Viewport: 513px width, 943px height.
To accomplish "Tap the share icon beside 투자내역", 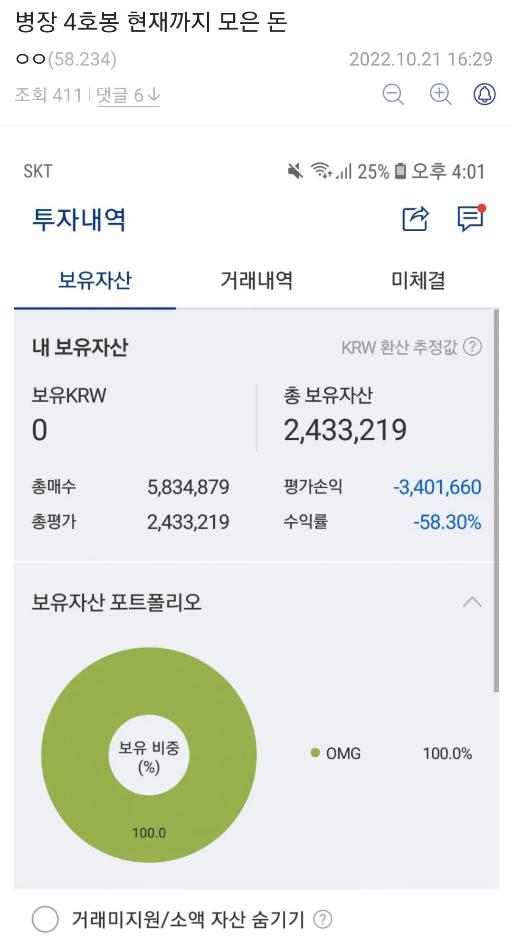I will [x=416, y=219].
